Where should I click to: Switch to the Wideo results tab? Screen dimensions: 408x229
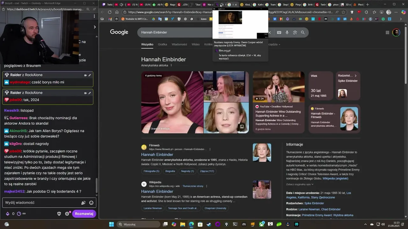click(x=196, y=44)
